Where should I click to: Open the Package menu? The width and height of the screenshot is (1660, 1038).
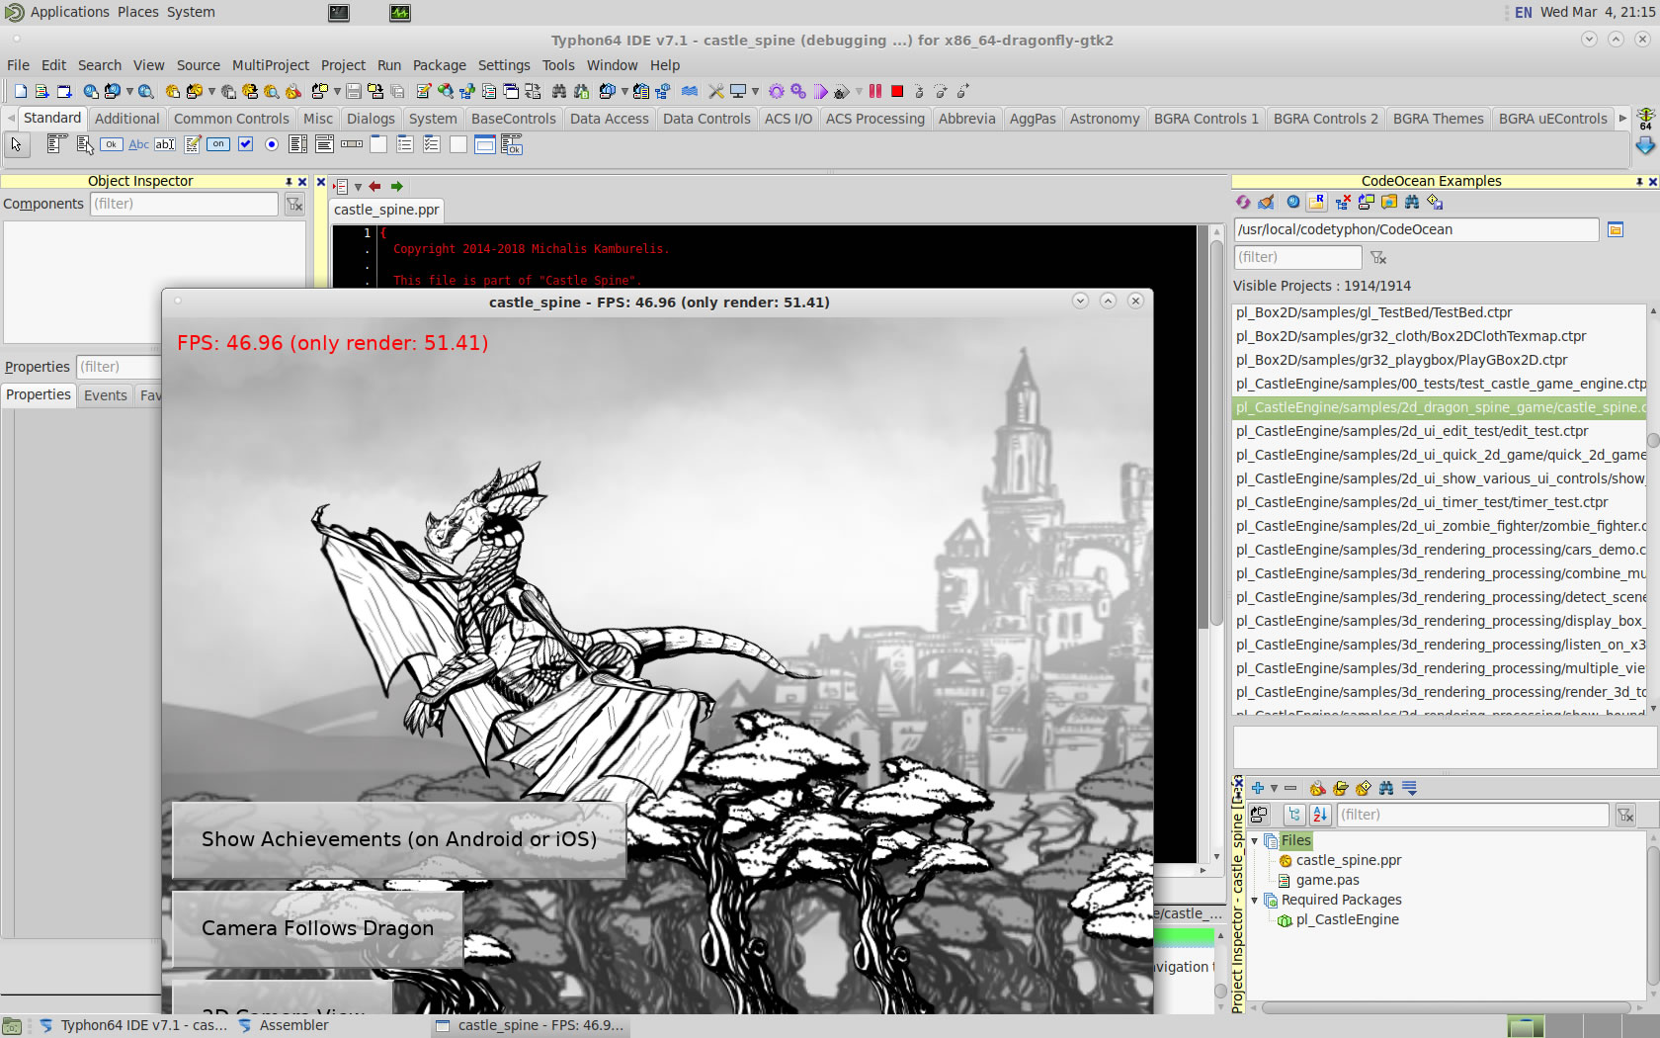[440, 65]
